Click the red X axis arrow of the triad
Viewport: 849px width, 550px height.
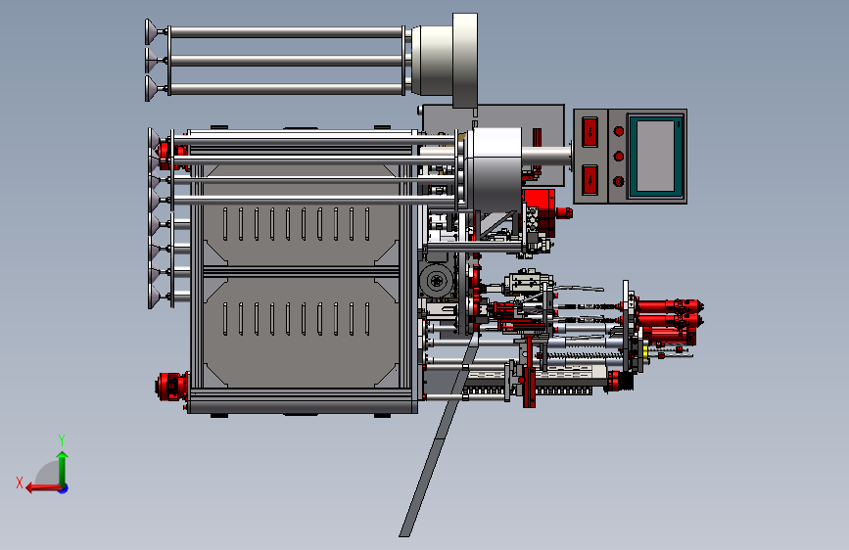click(x=43, y=488)
